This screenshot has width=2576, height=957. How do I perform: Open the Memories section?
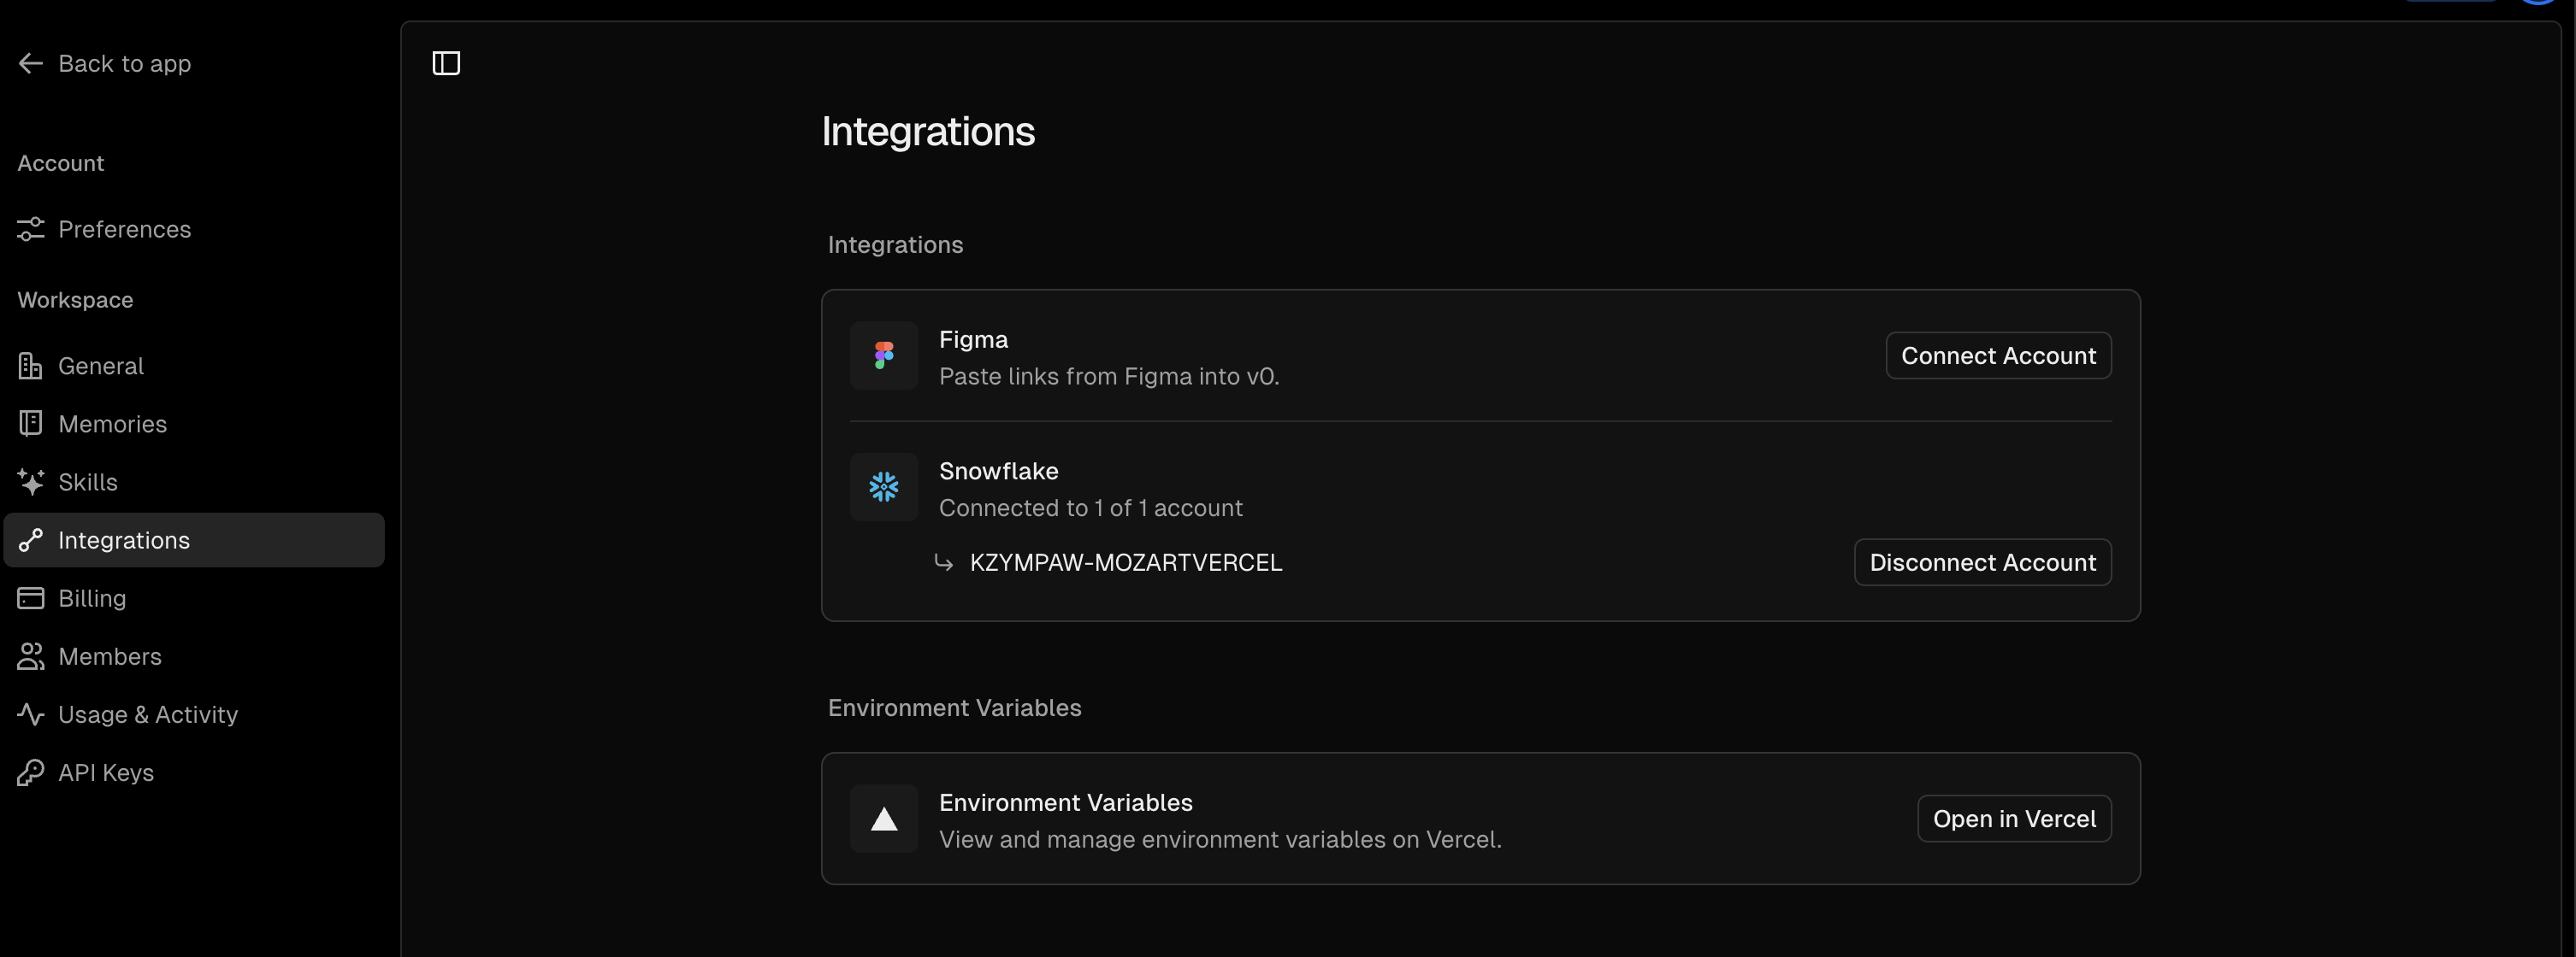[194, 424]
